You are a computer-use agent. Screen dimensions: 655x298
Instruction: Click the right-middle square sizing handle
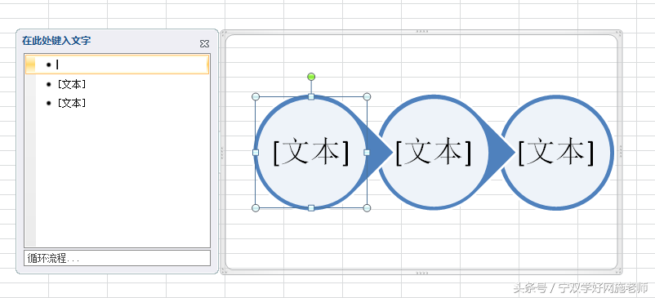(367, 153)
